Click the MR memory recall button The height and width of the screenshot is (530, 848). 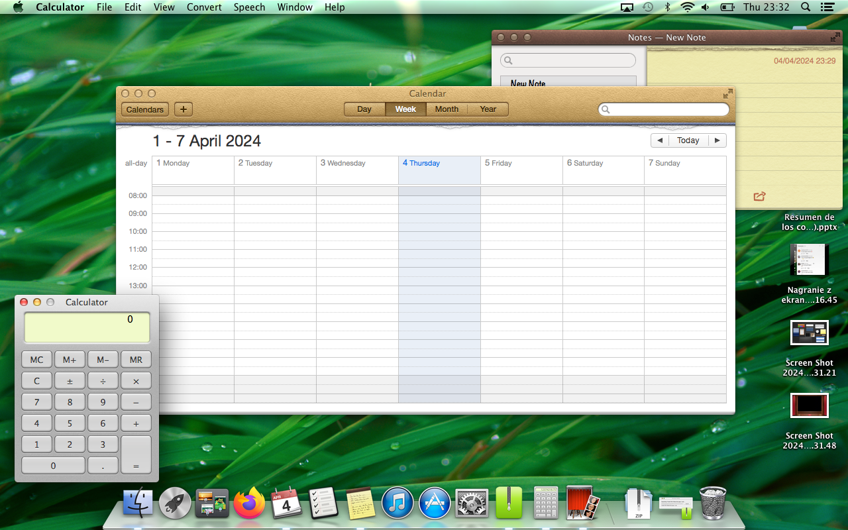click(136, 360)
